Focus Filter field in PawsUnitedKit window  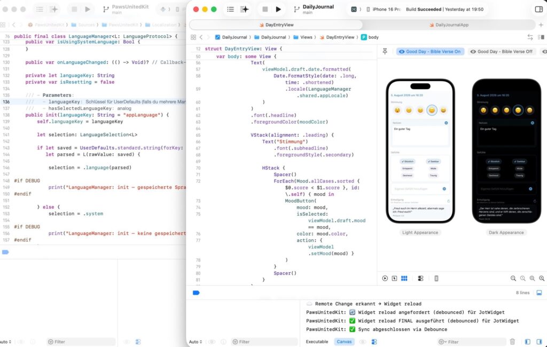(81, 342)
